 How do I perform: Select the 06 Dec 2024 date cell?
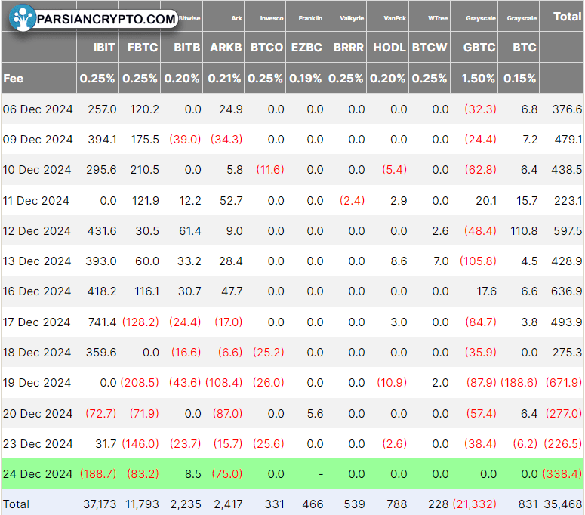tap(38, 109)
